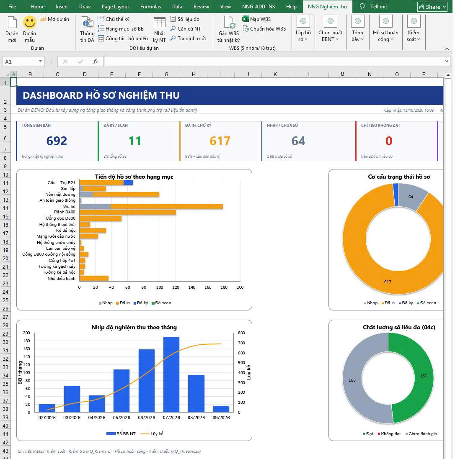
Task: Open the Dự án mẫu smiley icon
Action: click(x=30, y=22)
